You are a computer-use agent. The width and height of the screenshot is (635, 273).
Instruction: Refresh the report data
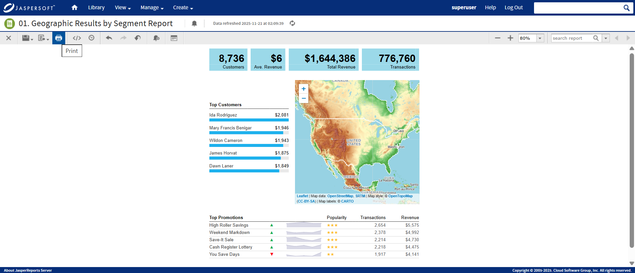tap(292, 23)
